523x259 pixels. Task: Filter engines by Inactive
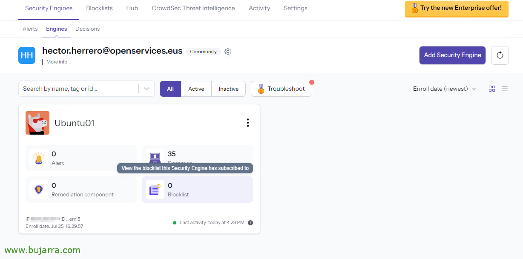tap(229, 89)
